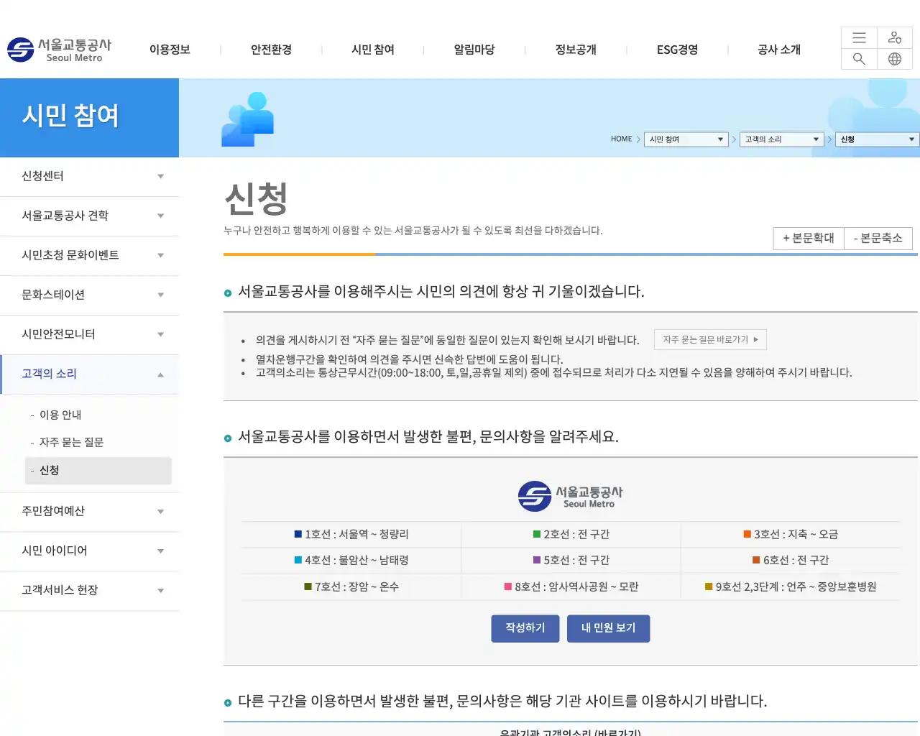Click the Seoul Metro logo in header

[x=60, y=50]
